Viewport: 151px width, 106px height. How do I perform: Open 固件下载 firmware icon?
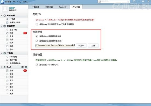tap(7, 60)
